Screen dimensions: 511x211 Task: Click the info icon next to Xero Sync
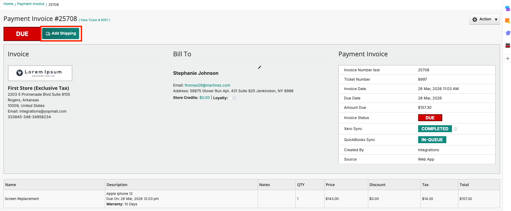pyautogui.click(x=455, y=129)
